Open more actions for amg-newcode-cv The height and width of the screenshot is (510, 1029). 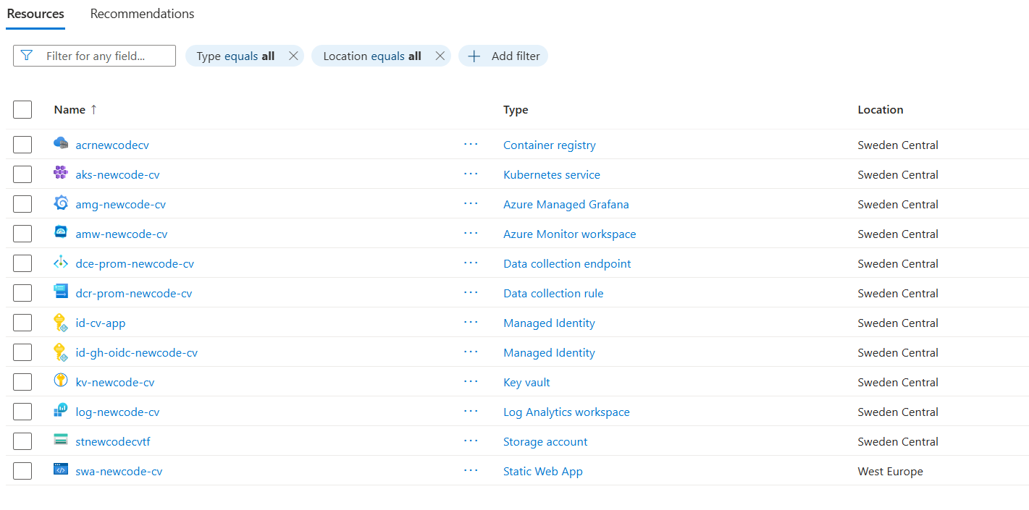pos(471,203)
